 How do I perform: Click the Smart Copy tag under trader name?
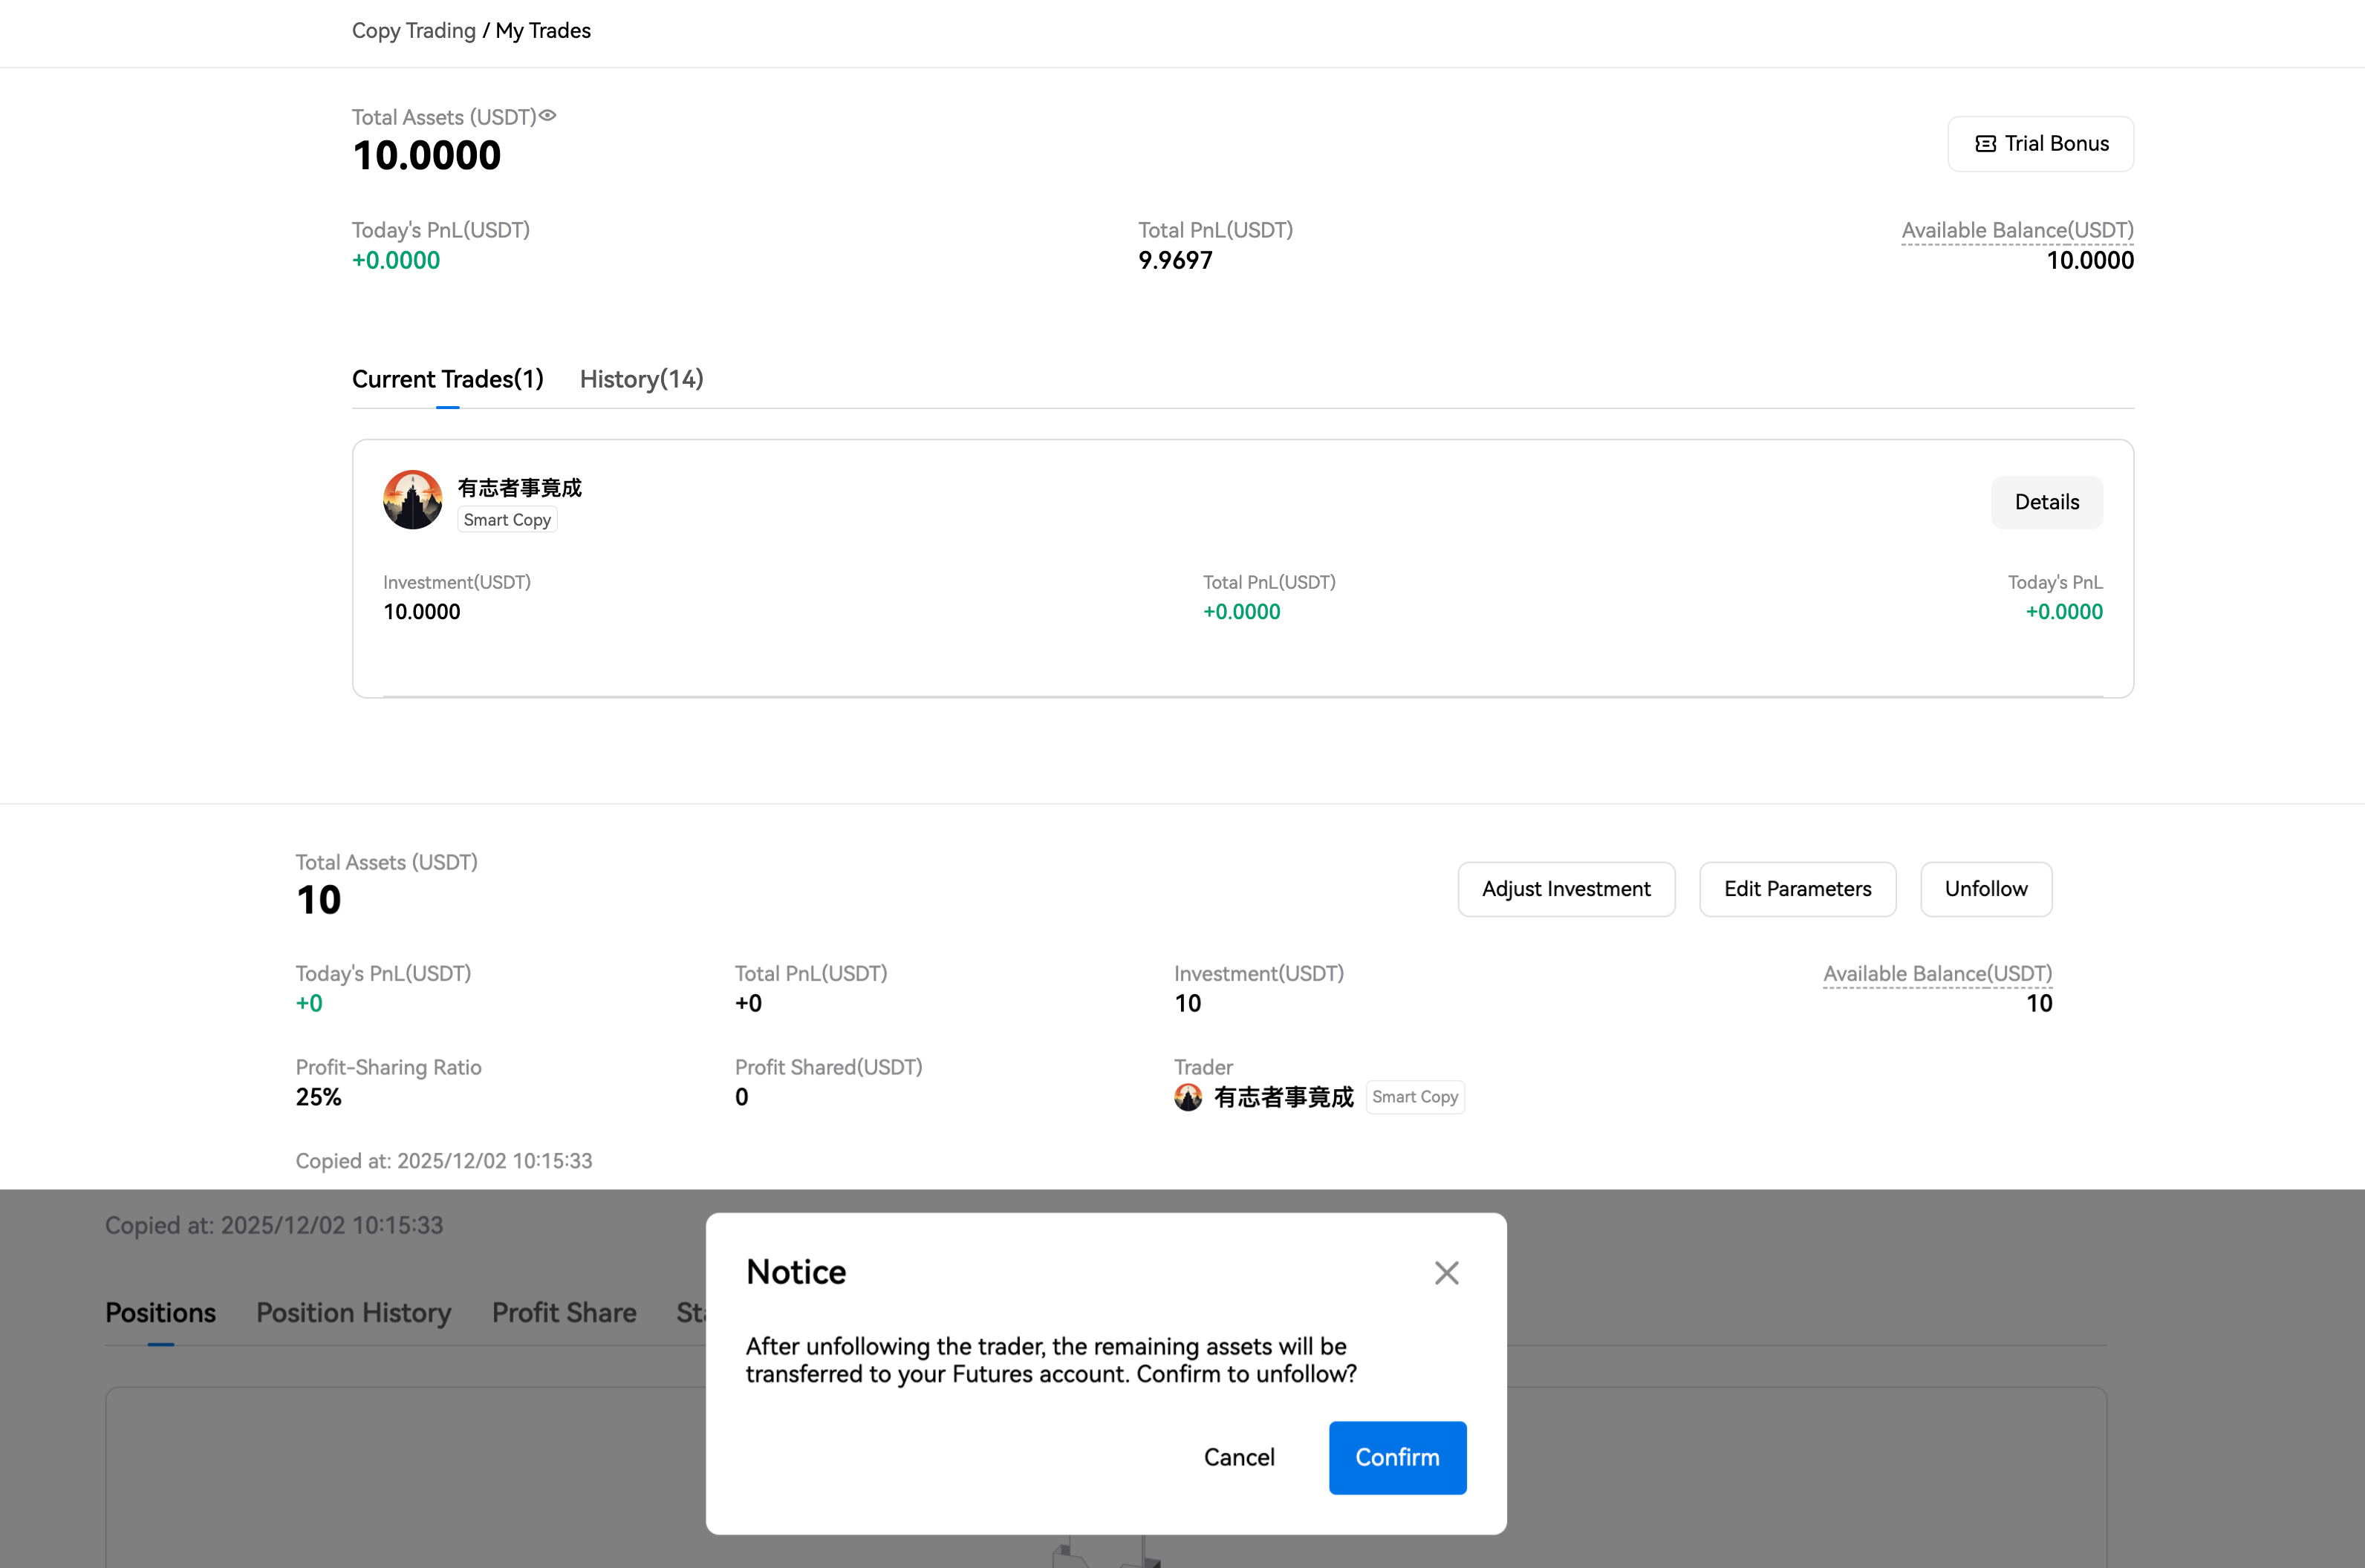[x=507, y=520]
